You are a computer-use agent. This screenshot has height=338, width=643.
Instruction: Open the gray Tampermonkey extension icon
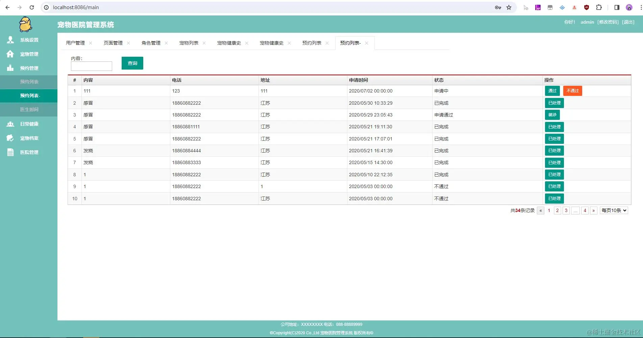click(550, 7)
